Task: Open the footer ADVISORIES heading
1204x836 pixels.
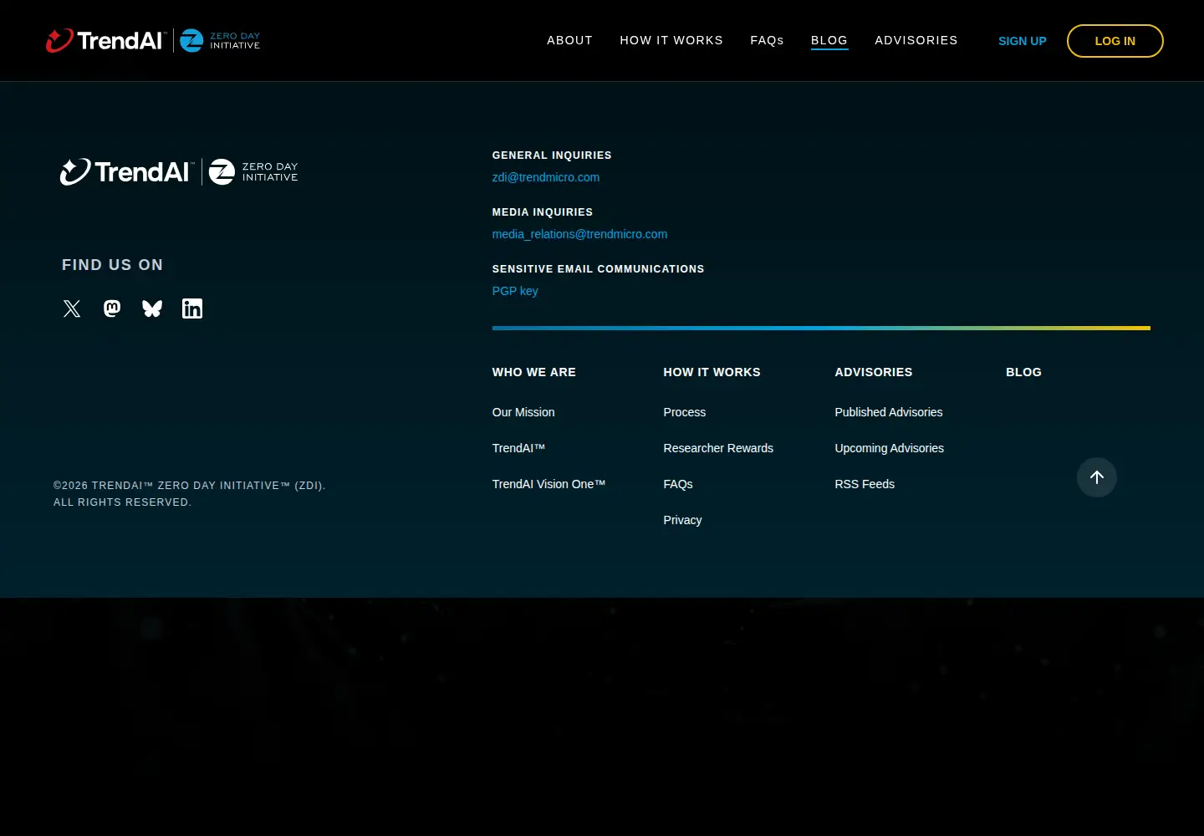Action: tap(874, 372)
